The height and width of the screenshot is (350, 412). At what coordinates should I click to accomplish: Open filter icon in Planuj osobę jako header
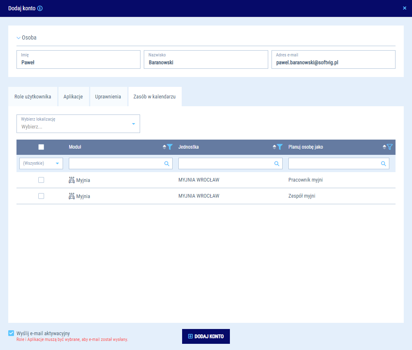pyautogui.click(x=390, y=147)
